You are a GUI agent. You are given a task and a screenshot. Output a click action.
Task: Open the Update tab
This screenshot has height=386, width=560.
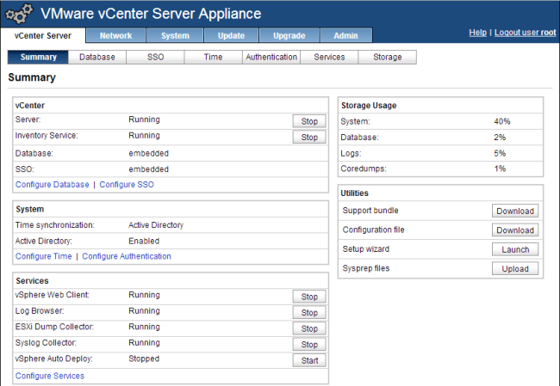(231, 35)
